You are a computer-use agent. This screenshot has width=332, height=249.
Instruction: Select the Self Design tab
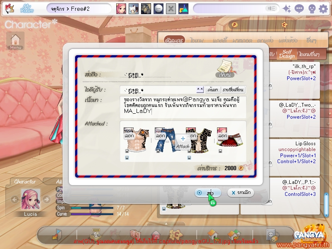click(x=287, y=54)
